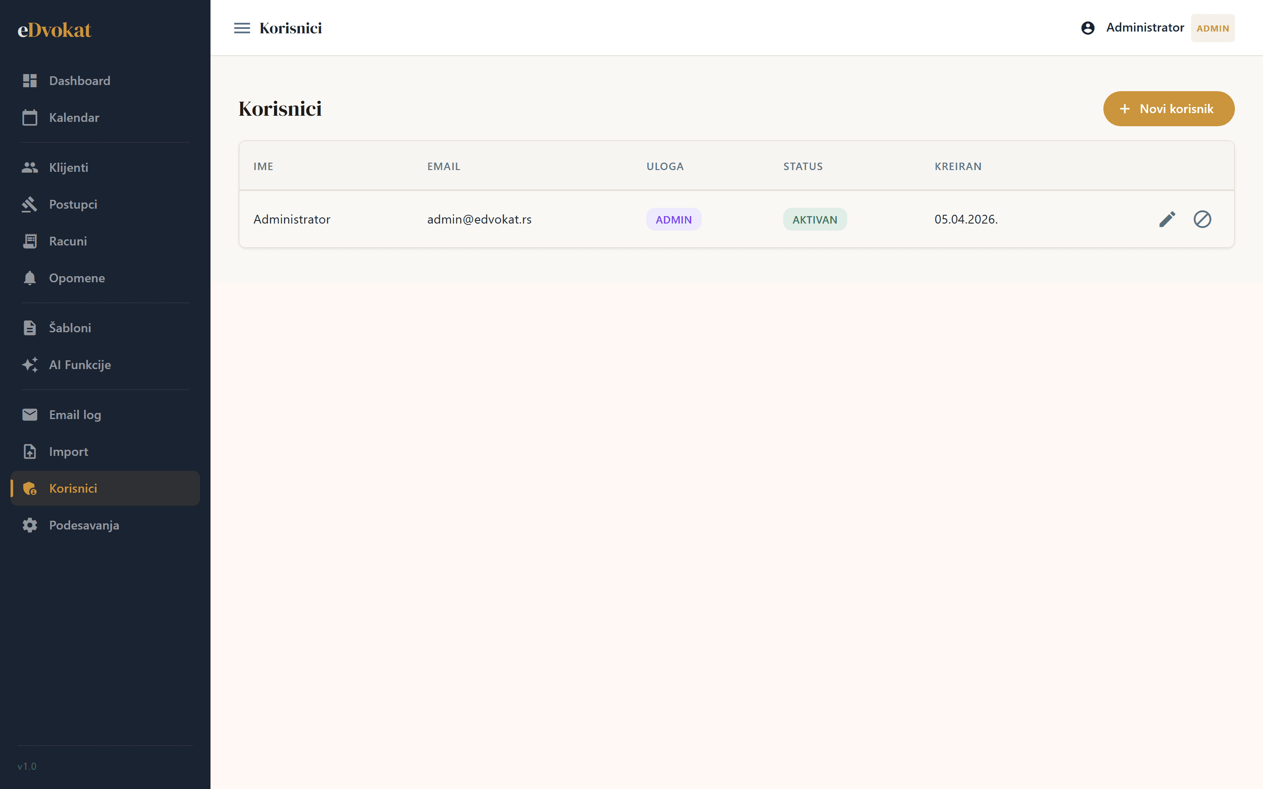The height and width of the screenshot is (789, 1263).
Task: Click the large Korisnici page heading
Action: pyautogui.click(x=280, y=109)
